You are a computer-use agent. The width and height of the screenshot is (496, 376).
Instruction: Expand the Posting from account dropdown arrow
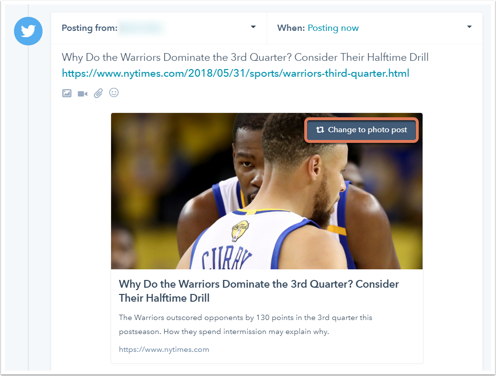253,27
